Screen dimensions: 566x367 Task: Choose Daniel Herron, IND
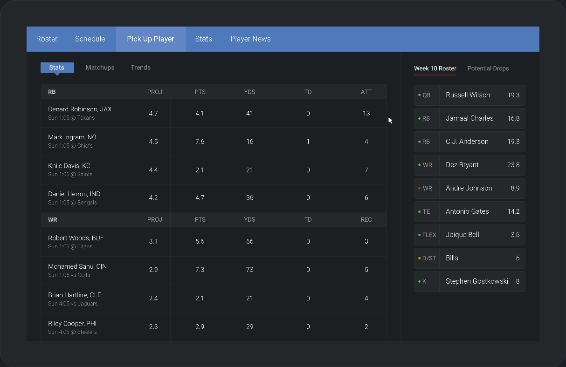(74, 194)
